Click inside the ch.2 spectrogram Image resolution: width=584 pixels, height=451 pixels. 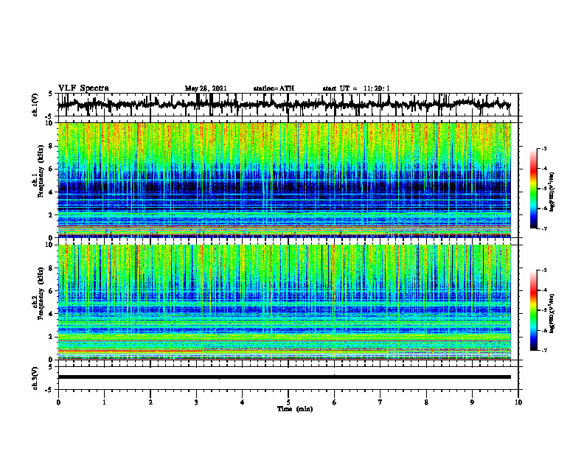click(x=284, y=302)
